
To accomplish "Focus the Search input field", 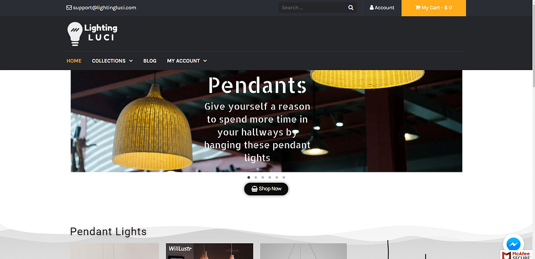I will click(x=312, y=7).
